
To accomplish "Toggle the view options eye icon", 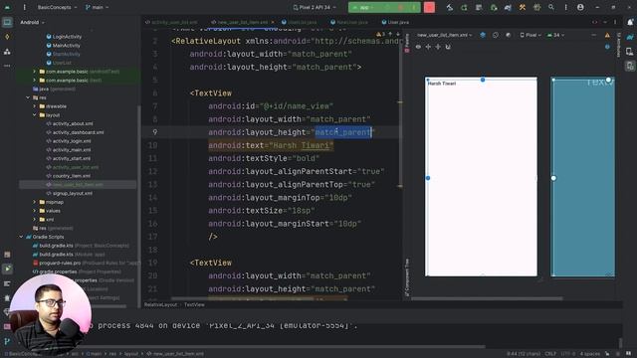I will click(418, 47).
